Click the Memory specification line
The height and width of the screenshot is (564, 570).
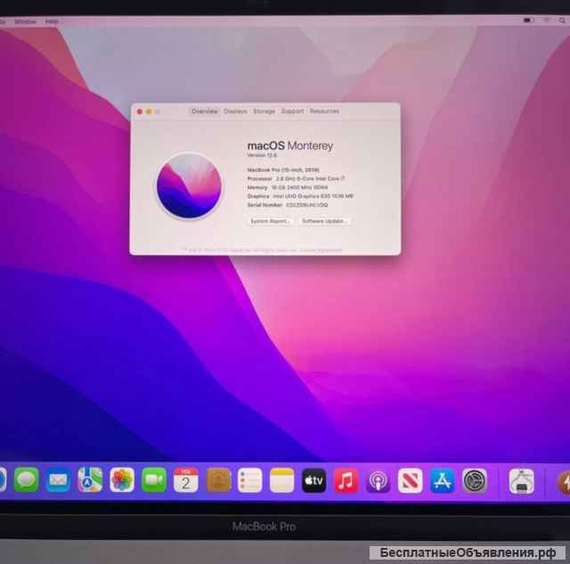pyautogui.click(x=287, y=187)
